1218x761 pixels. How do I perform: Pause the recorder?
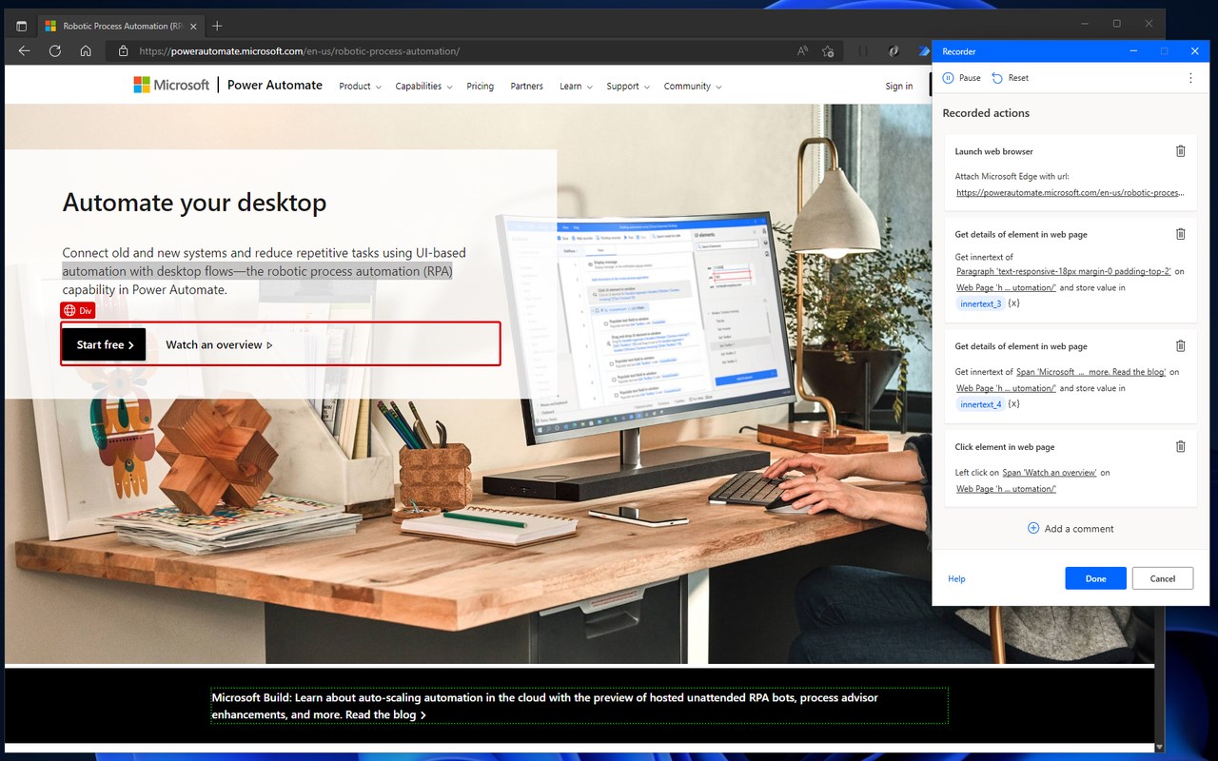[x=961, y=78]
